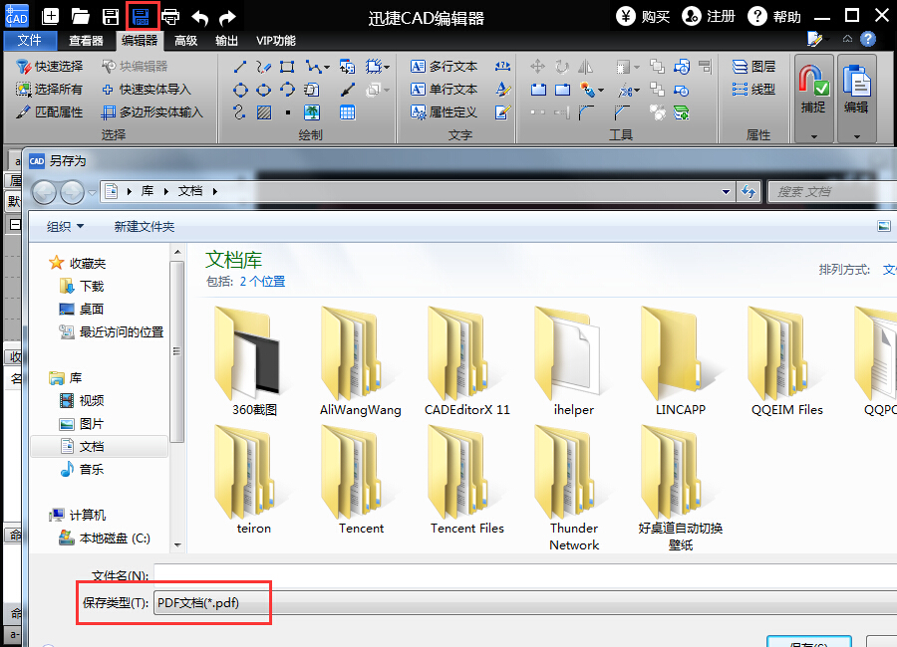Click New Folder (新建文件夹) in the dialog

tap(145, 226)
